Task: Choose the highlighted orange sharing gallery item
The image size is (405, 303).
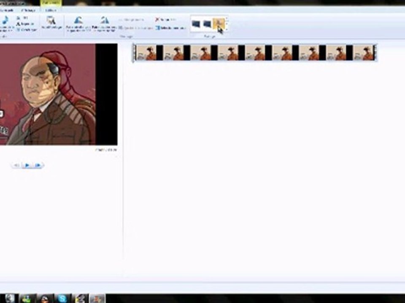Action: coord(219,24)
